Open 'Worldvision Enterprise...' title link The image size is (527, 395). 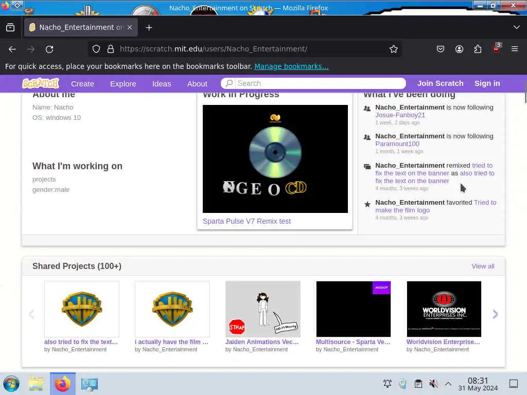443,342
